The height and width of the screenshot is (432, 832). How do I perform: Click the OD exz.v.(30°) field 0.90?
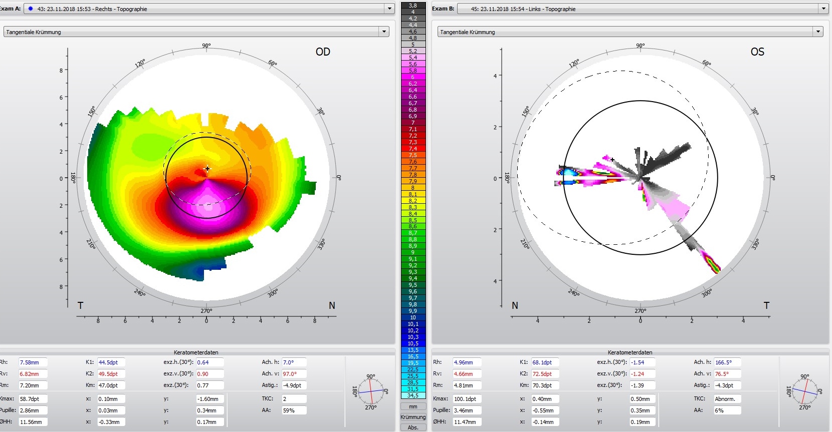click(210, 374)
